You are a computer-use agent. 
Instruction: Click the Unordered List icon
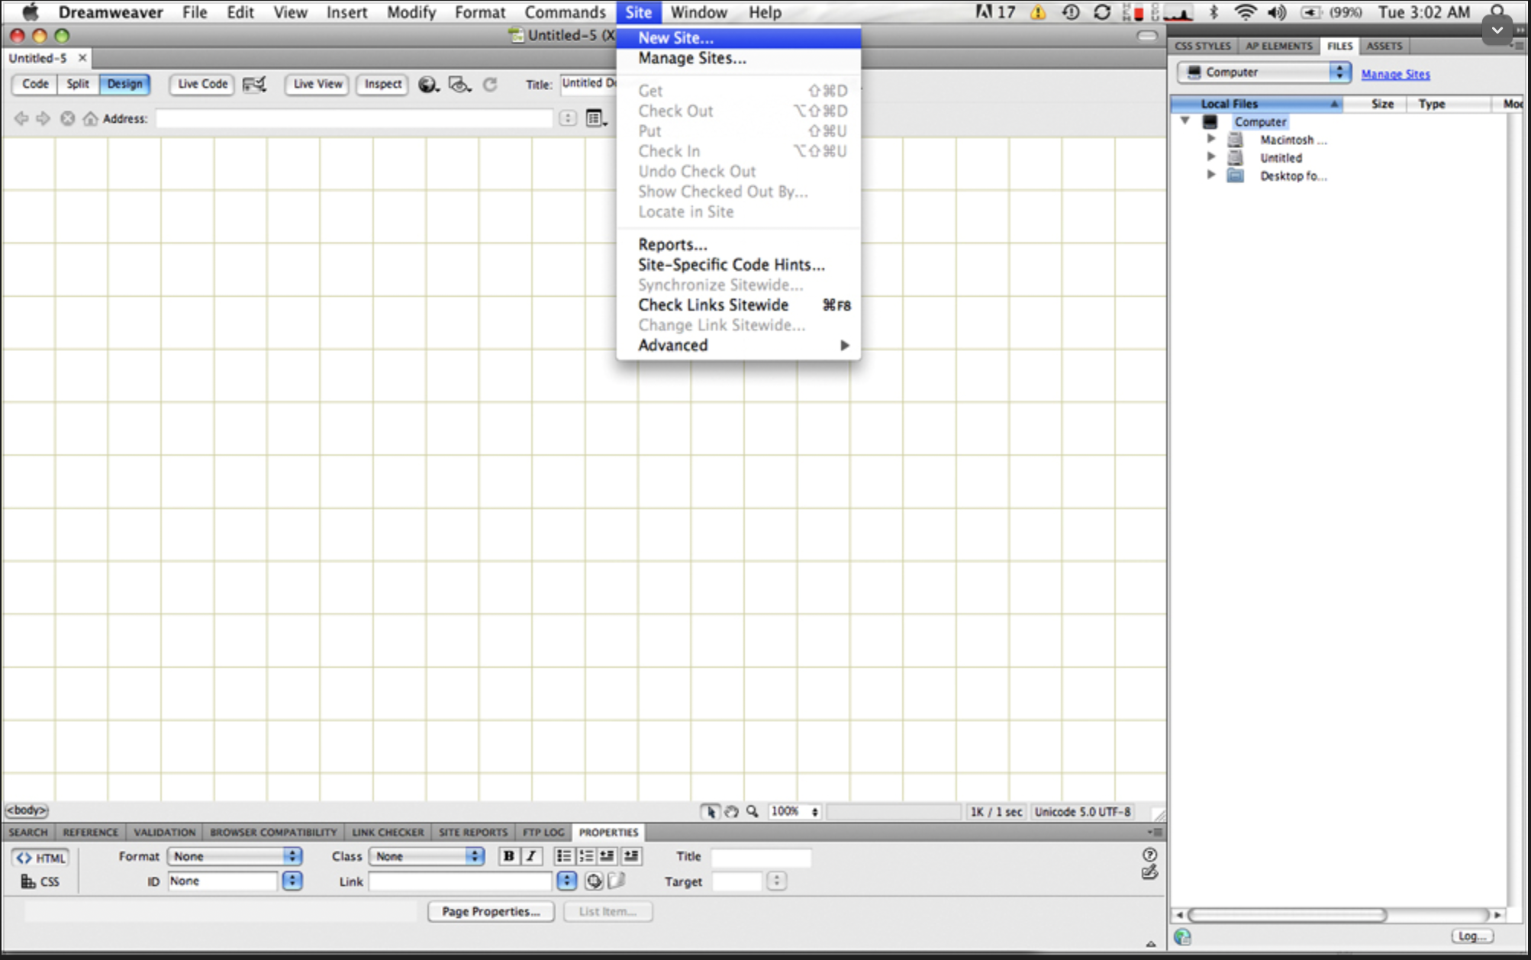coord(563,856)
